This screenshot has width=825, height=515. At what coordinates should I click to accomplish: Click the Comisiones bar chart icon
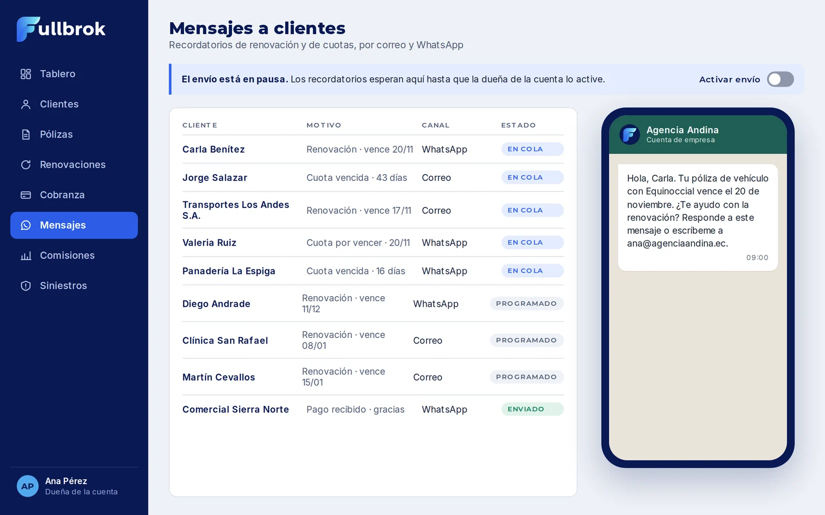(x=26, y=255)
